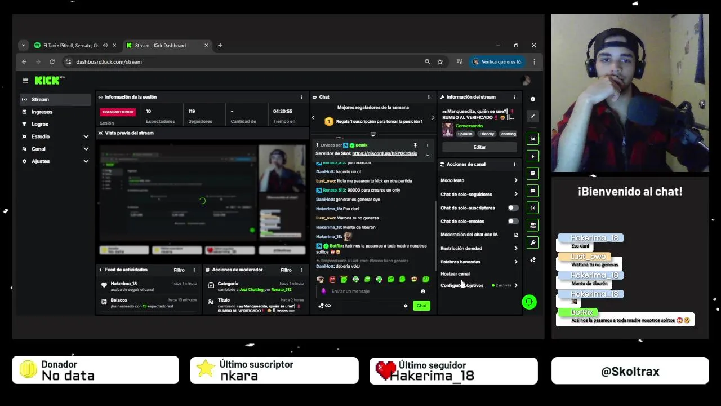Mute the Spotify tab audio icon
This screenshot has width=721, height=406.
(x=105, y=45)
